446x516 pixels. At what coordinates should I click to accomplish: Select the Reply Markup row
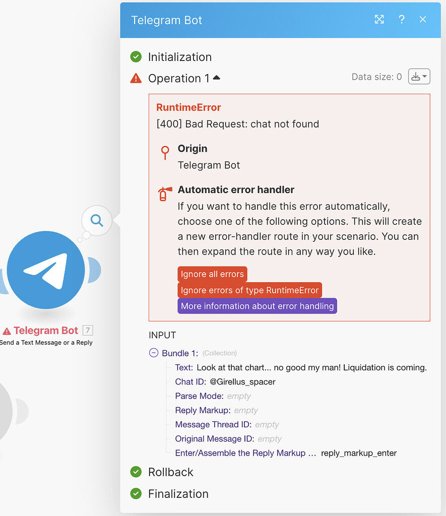(x=217, y=410)
